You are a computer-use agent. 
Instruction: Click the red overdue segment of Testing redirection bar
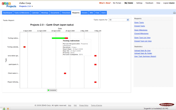(x=66, y=38)
